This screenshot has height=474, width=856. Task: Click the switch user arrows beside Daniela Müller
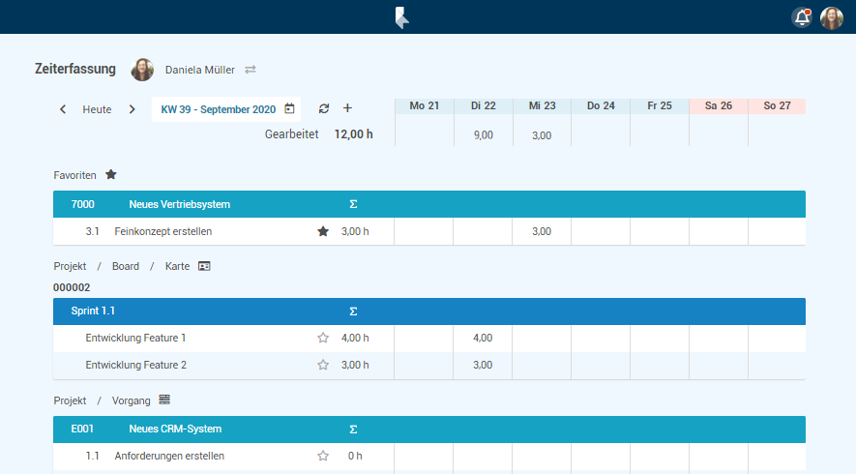pyautogui.click(x=251, y=70)
